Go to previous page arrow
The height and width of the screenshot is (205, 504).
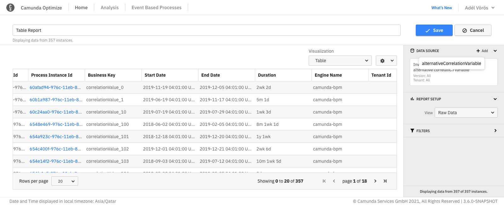click(x=334, y=181)
